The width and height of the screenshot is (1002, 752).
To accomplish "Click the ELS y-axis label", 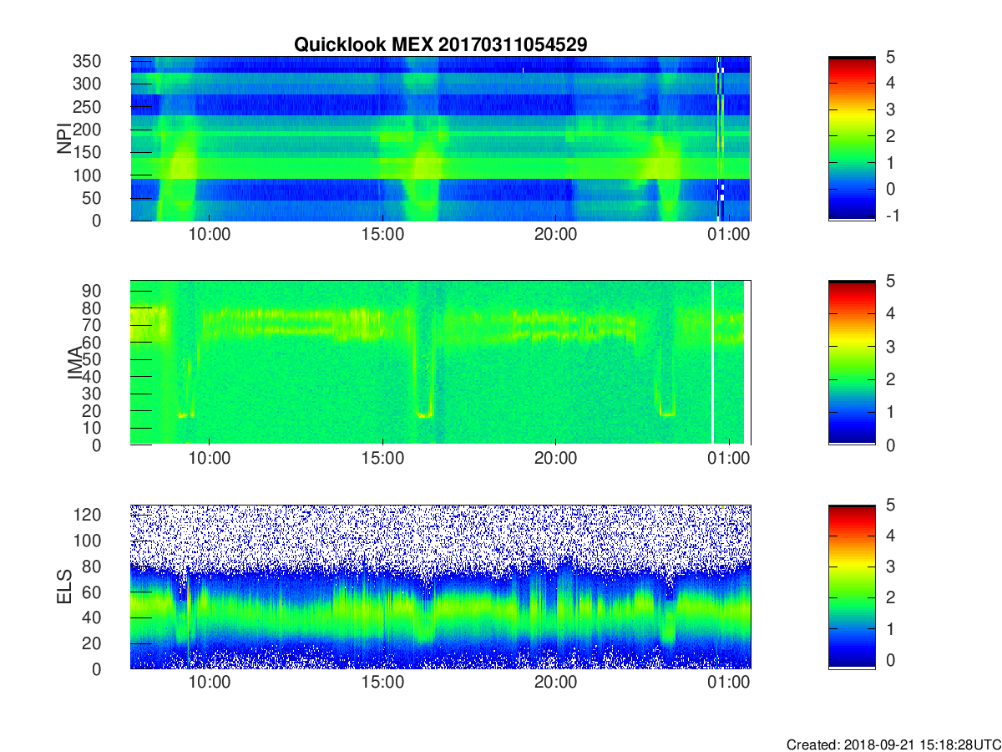I will (64, 587).
